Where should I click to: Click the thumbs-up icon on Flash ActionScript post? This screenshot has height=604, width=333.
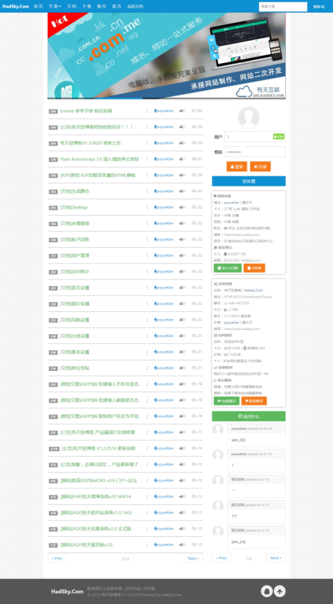[x=181, y=159]
